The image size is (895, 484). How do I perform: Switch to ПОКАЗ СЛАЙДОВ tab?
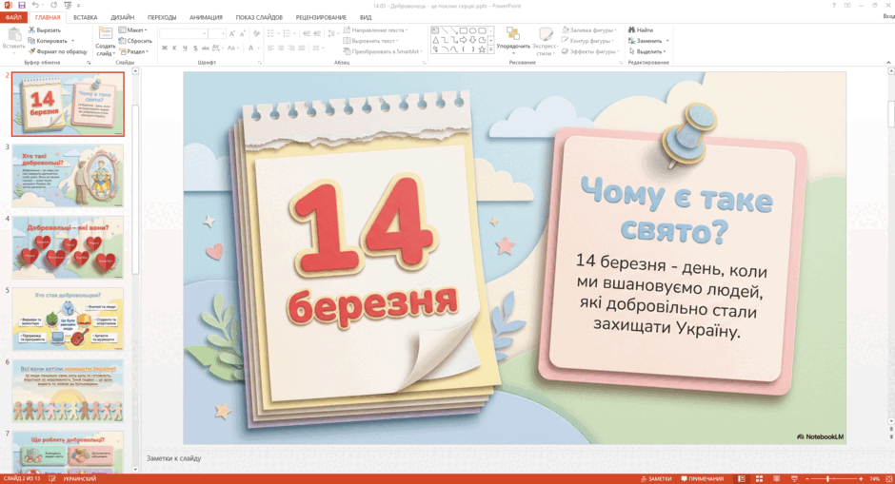pyautogui.click(x=259, y=18)
